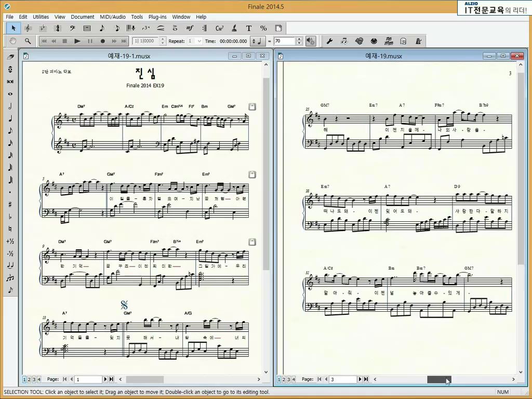Choose the quarter note duration
Image resolution: width=532 pixels, height=399 pixels.
coord(10,118)
